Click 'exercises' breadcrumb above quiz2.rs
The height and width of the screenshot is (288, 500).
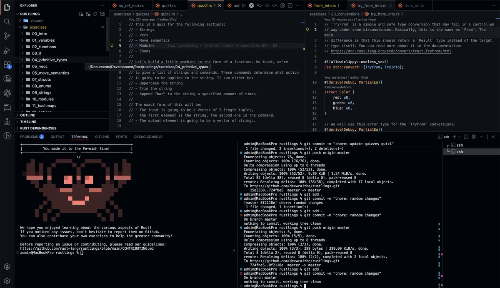(122, 14)
